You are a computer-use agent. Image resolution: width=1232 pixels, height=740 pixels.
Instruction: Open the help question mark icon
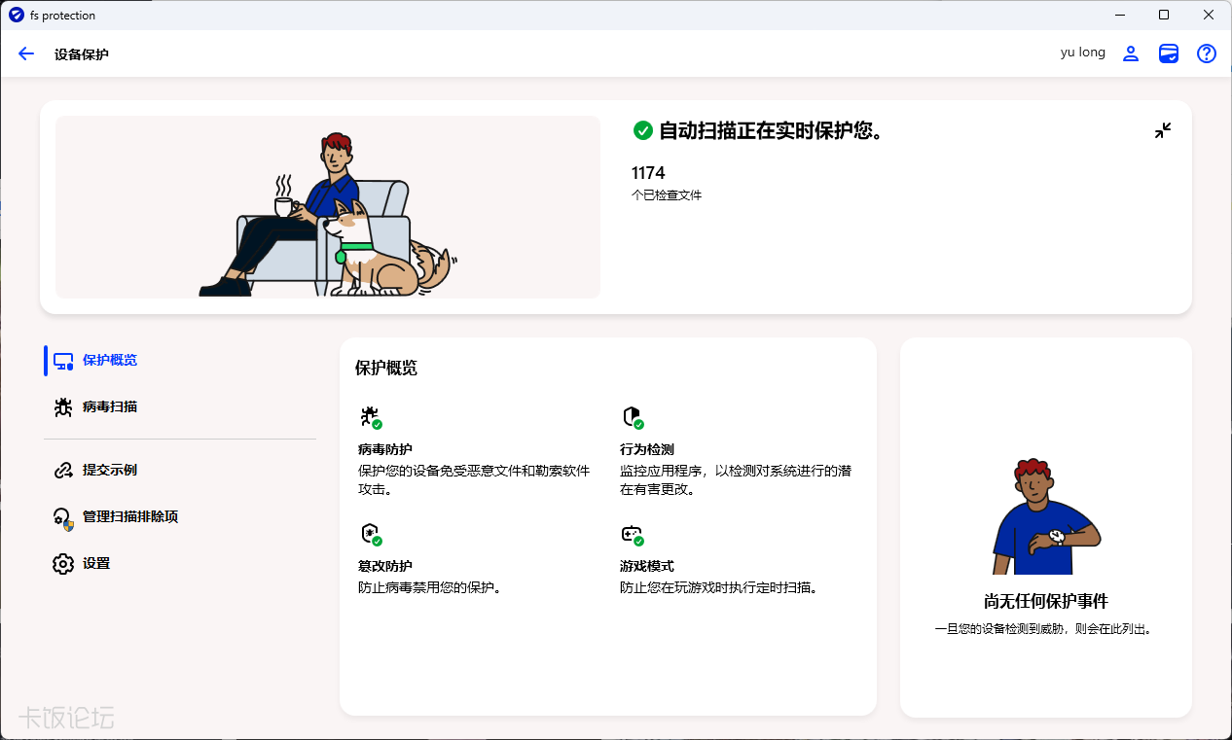(x=1207, y=53)
